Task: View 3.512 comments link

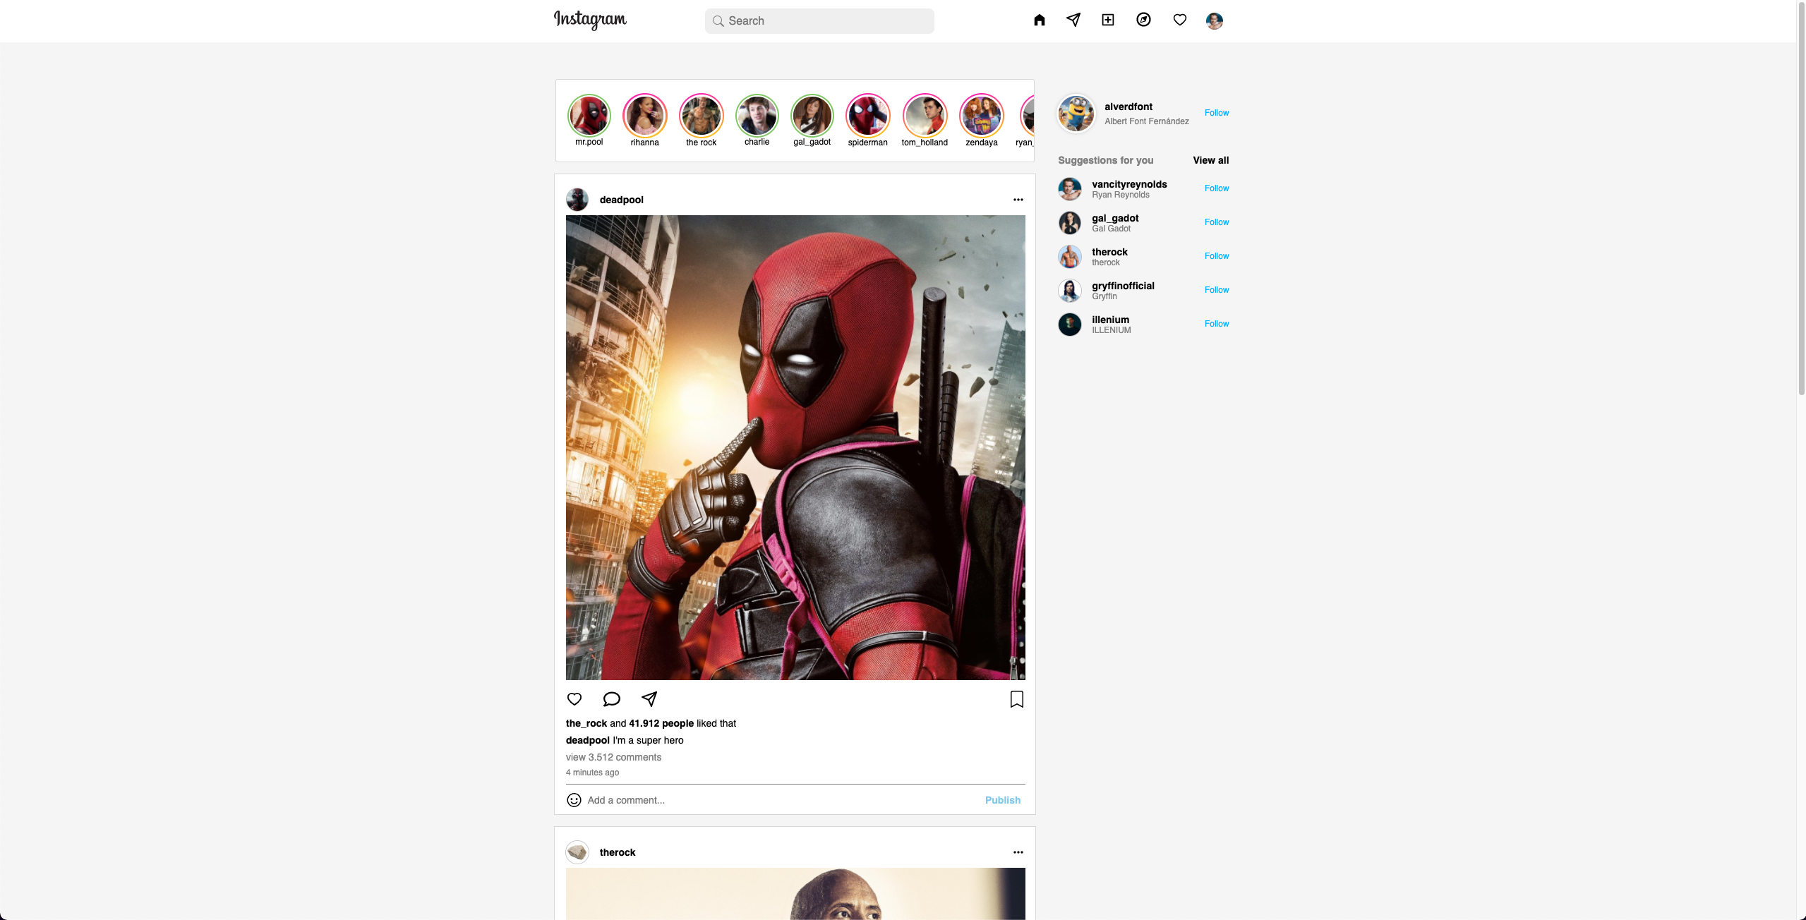Action: pyautogui.click(x=613, y=757)
